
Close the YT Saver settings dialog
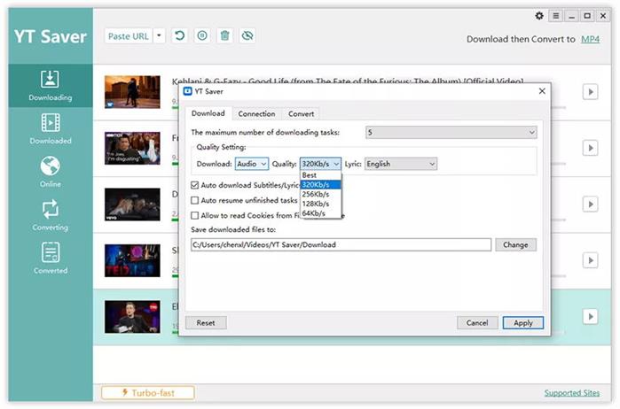click(x=542, y=91)
